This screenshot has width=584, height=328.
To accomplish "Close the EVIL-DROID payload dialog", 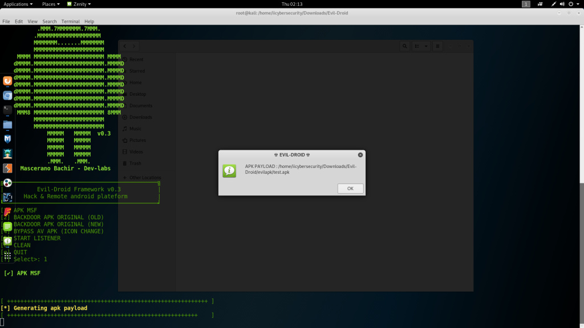I will (x=360, y=154).
